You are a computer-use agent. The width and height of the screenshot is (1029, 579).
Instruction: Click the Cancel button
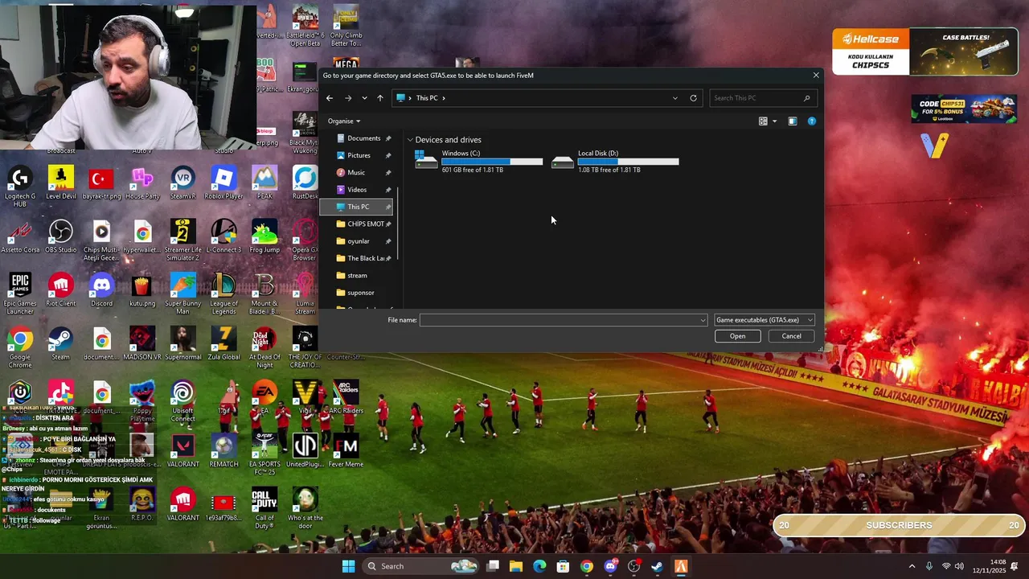[x=791, y=336]
